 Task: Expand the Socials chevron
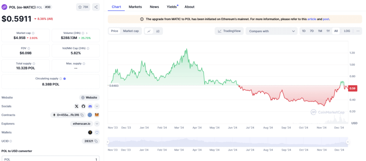tap(97, 106)
